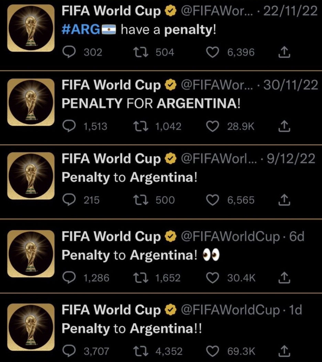322x362 pixels.
Task: Retweet the 'PENALTY FOR ARGENTINA!' tweet
Action: (x=141, y=126)
